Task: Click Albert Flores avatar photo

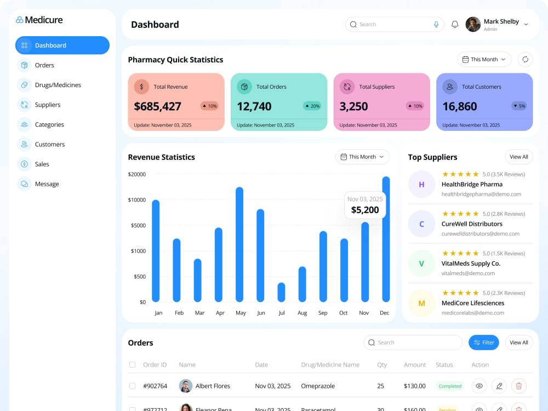Action: pyautogui.click(x=186, y=386)
